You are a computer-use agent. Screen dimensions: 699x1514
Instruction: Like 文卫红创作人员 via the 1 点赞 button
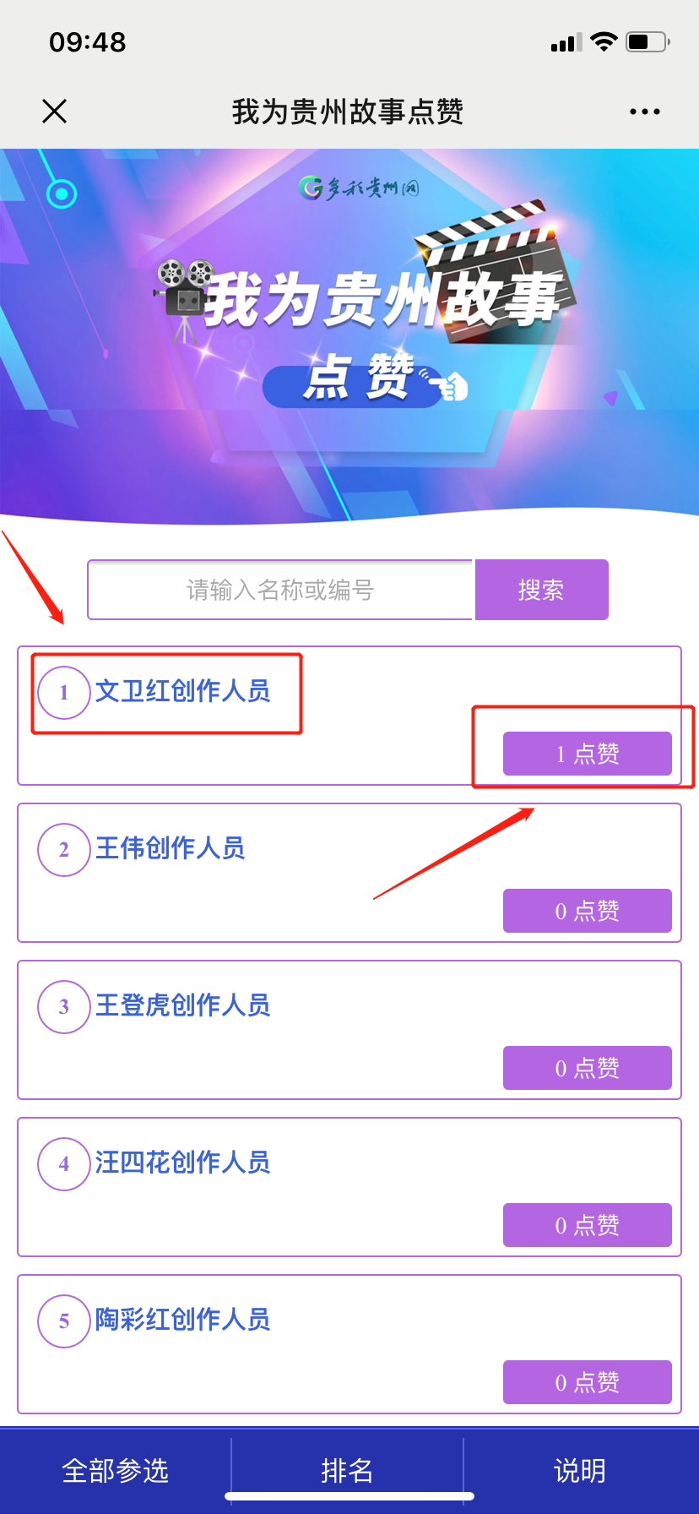tap(588, 754)
